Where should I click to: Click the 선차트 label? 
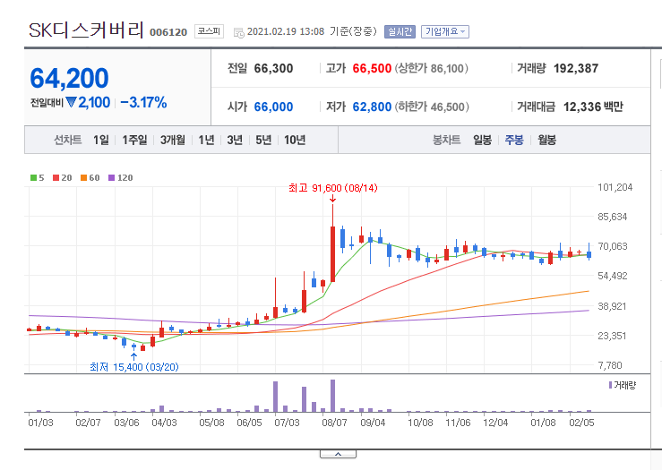pos(67,140)
